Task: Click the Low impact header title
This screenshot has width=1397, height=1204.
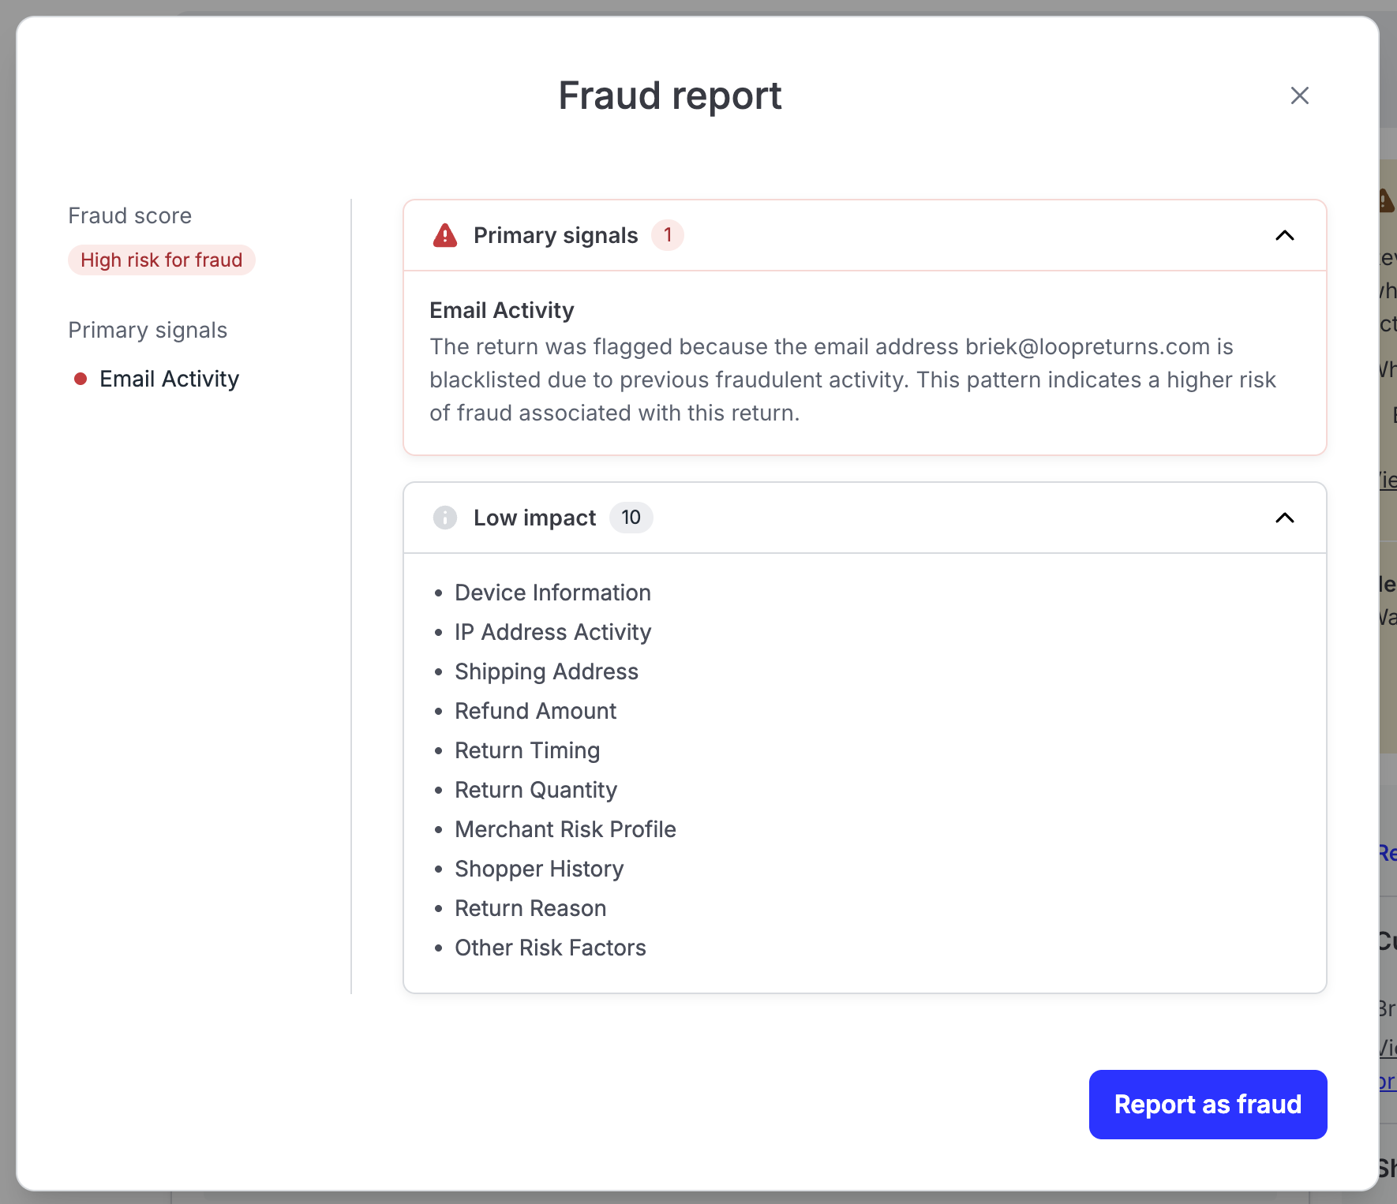Action: point(534,518)
